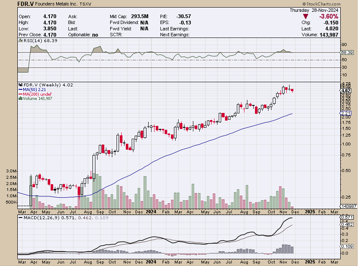
Task: Click the header Volume value 143,987
Action: [x=328, y=35]
